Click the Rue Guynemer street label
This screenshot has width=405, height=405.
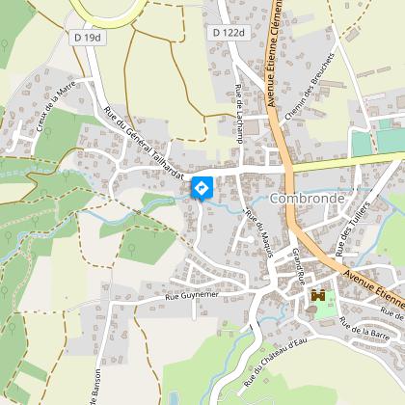pos(192,296)
